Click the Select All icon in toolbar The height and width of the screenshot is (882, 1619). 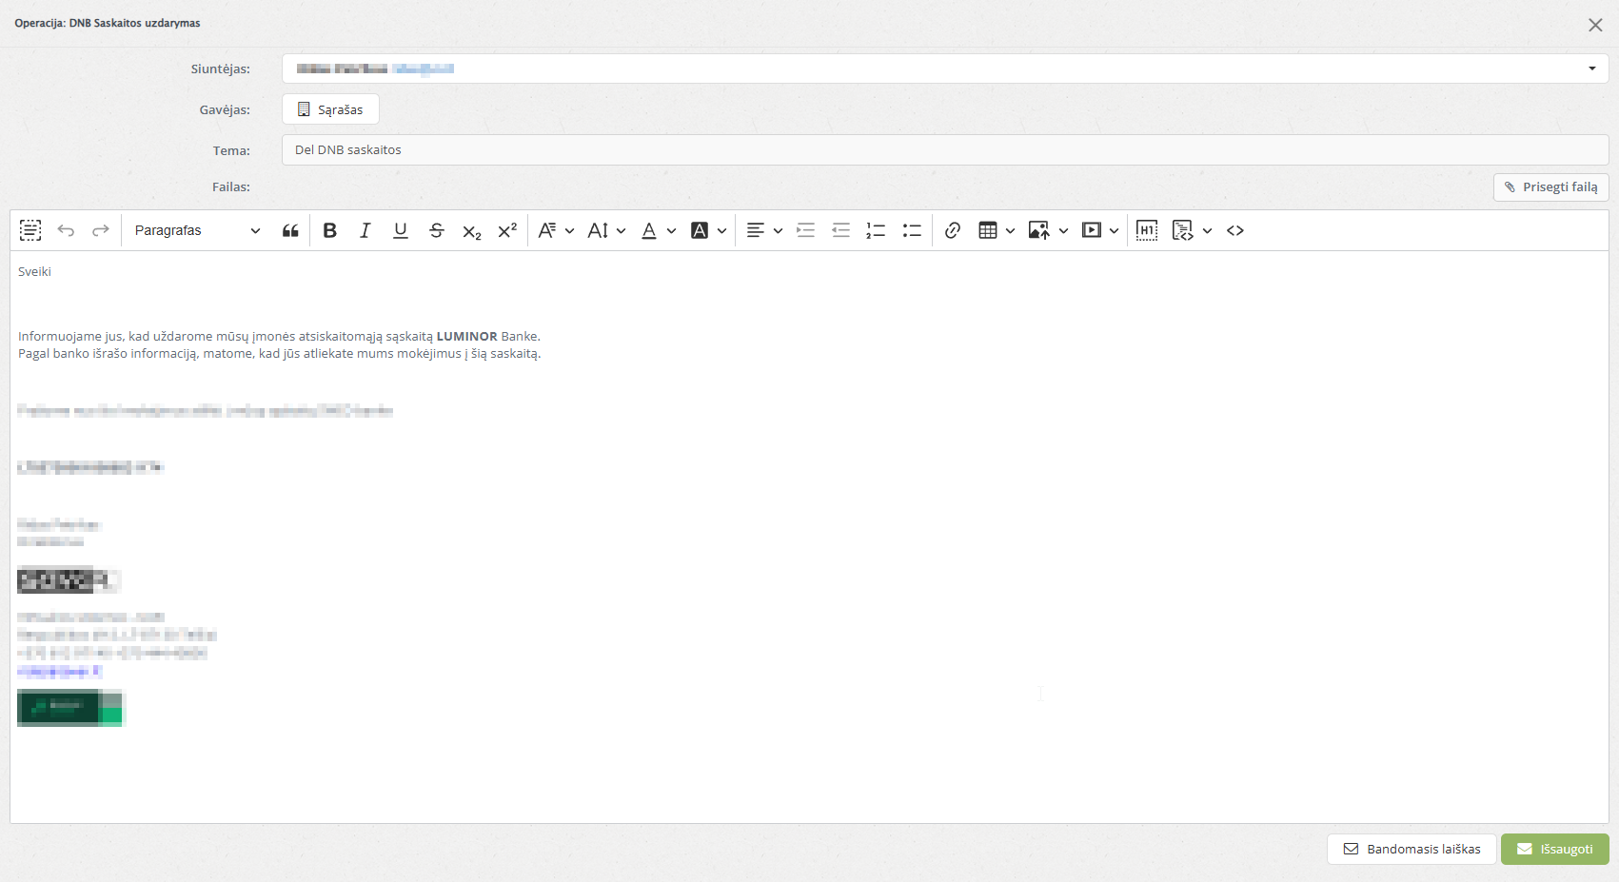coord(30,230)
